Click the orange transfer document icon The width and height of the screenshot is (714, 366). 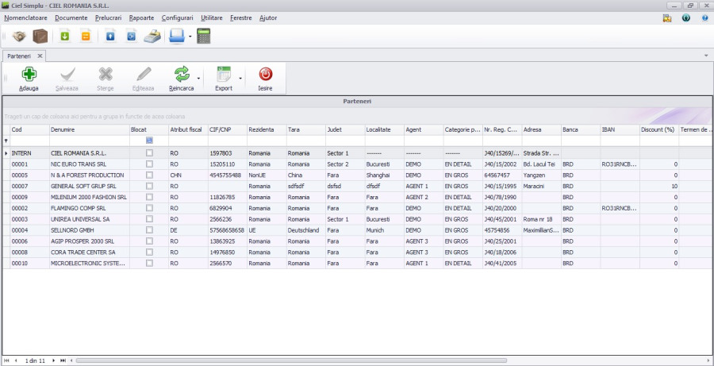[86, 36]
